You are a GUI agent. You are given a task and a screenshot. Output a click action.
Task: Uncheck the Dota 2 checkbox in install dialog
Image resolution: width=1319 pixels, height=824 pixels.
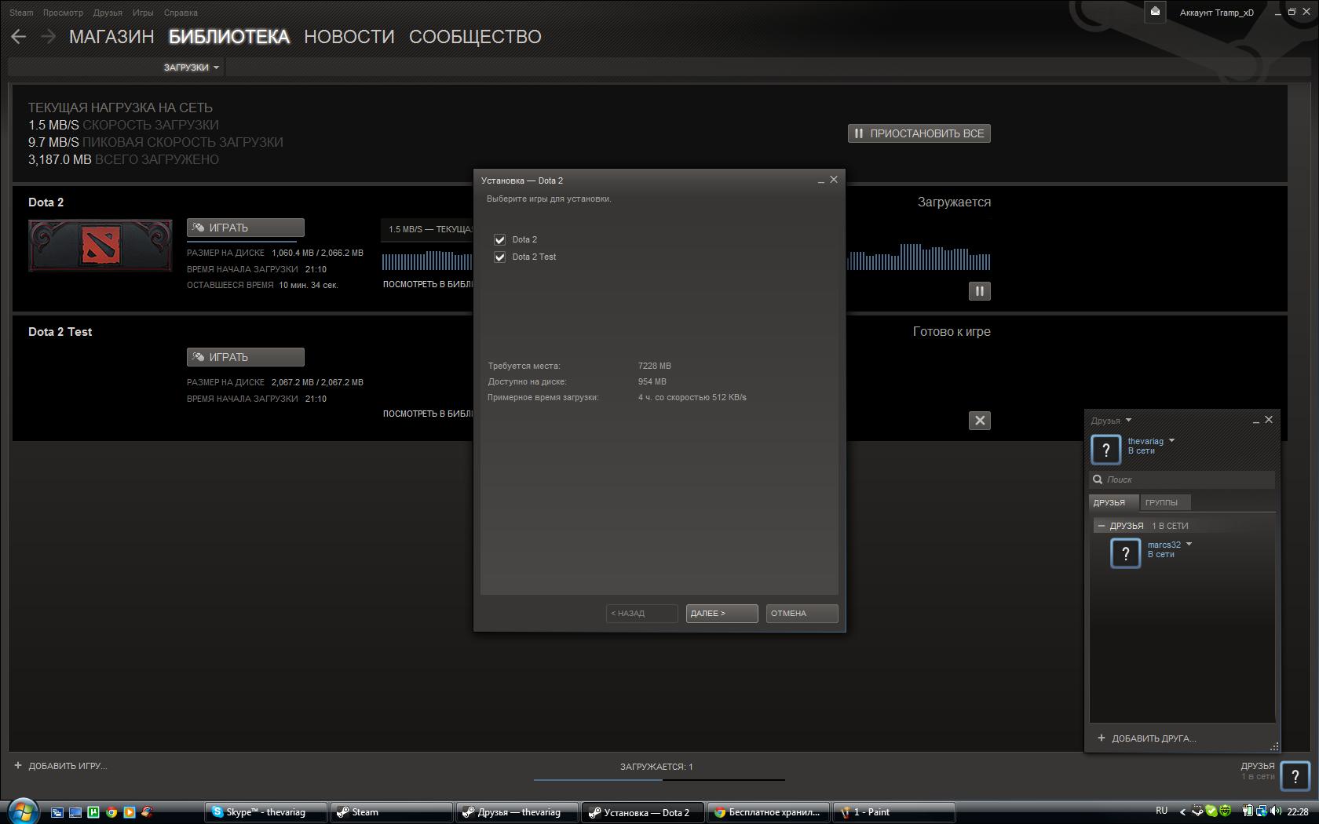pyautogui.click(x=499, y=239)
